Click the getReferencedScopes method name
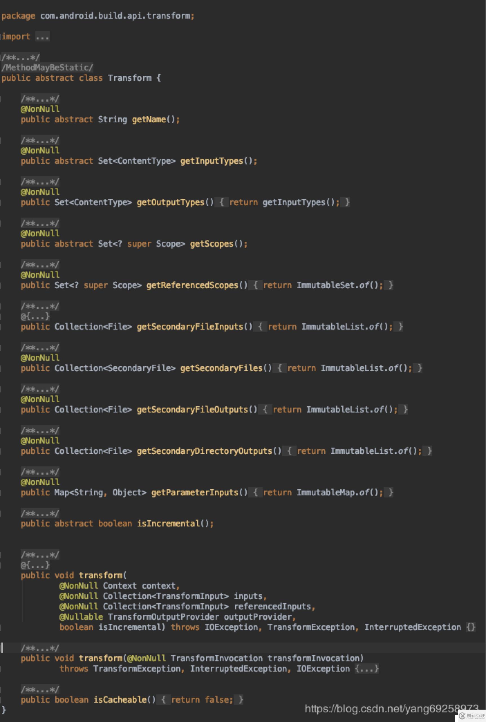The image size is (486, 722). [x=192, y=285]
